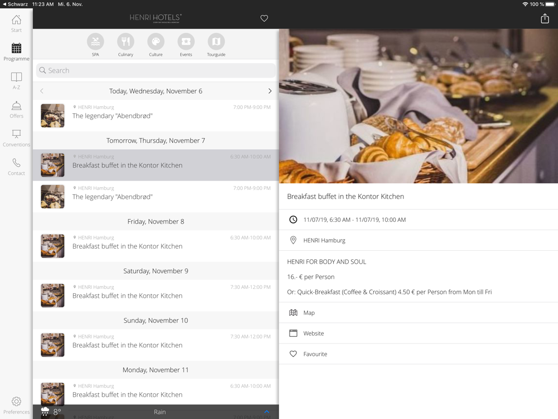This screenshot has width=558, height=419.
Task: Tap the share icon in top bar
Action: 545,18
